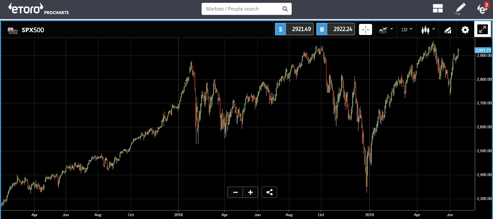The height and width of the screenshot is (219, 493).
Task: Select the SPX500 instrument label
Action: (33, 30)
